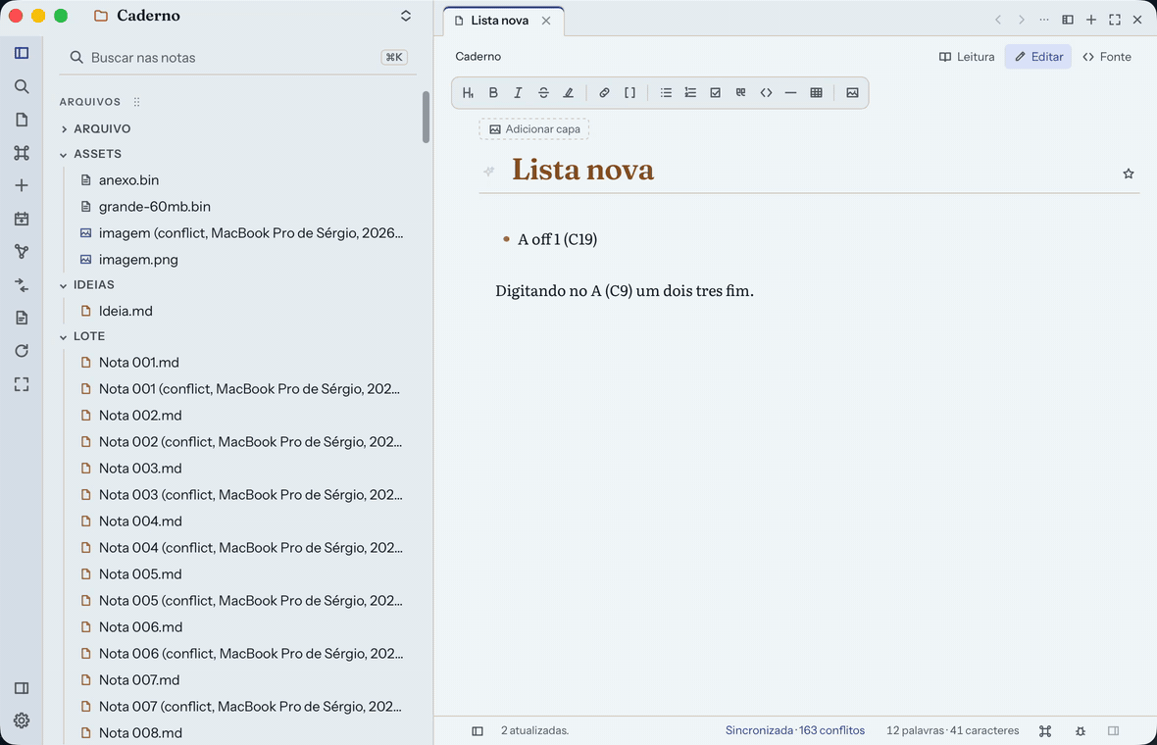This screenshot has width=1157, height=745.
Task: Open daily note calendar icon in left rail
Action: point(22,219)
